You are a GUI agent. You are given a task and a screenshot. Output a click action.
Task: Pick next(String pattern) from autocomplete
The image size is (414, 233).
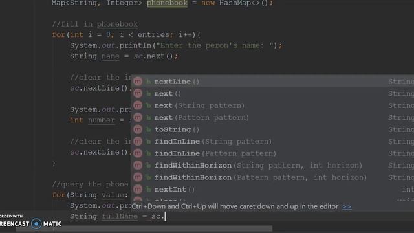coord(272,105)
